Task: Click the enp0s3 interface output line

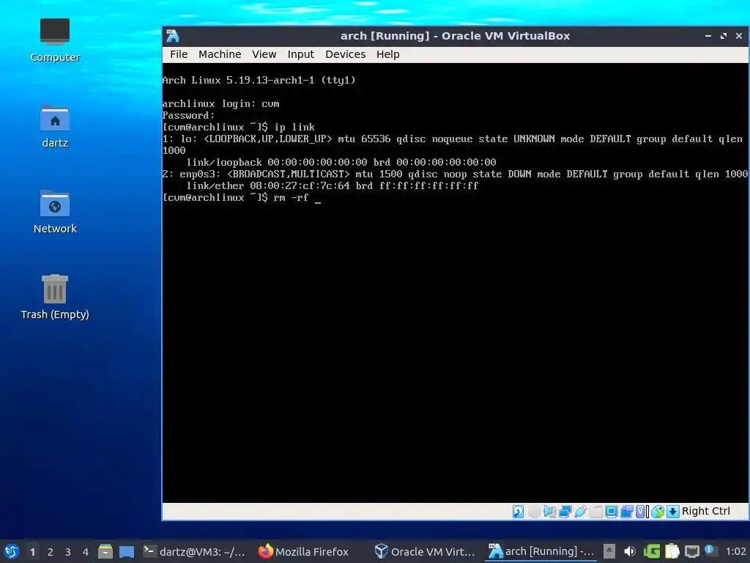Action: click(455, 174)
